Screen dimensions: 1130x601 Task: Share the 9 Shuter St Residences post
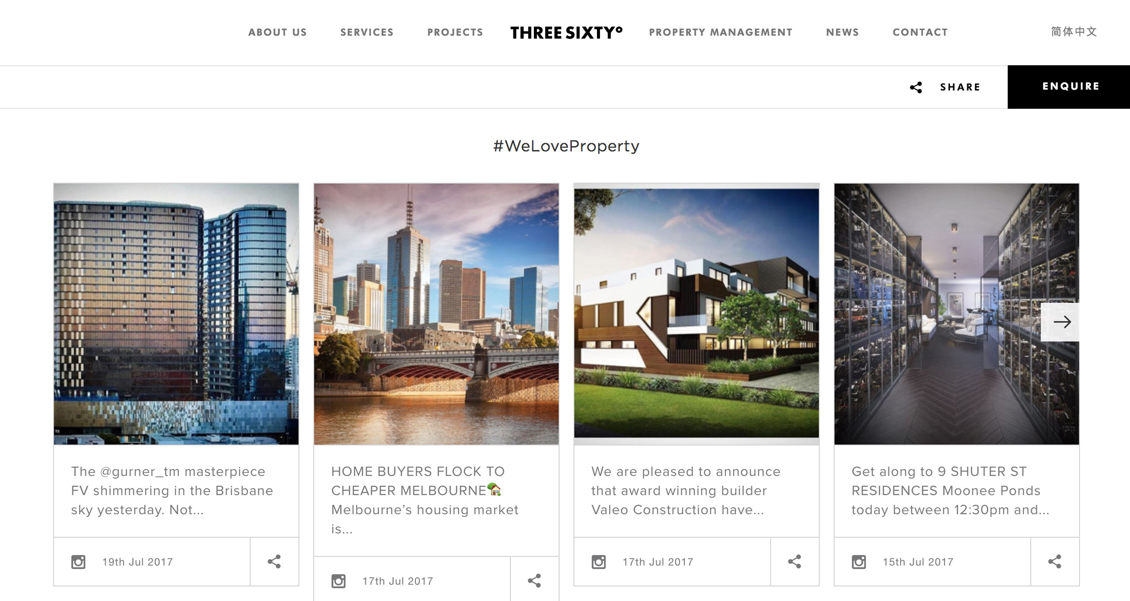coord(1054,562)
